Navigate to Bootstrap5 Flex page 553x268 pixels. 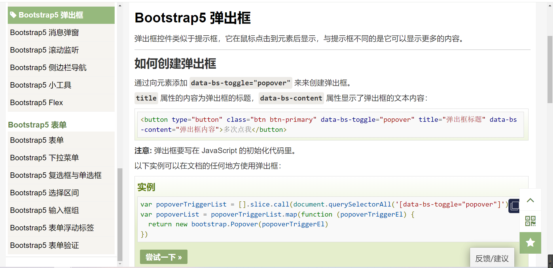[36, 103]
